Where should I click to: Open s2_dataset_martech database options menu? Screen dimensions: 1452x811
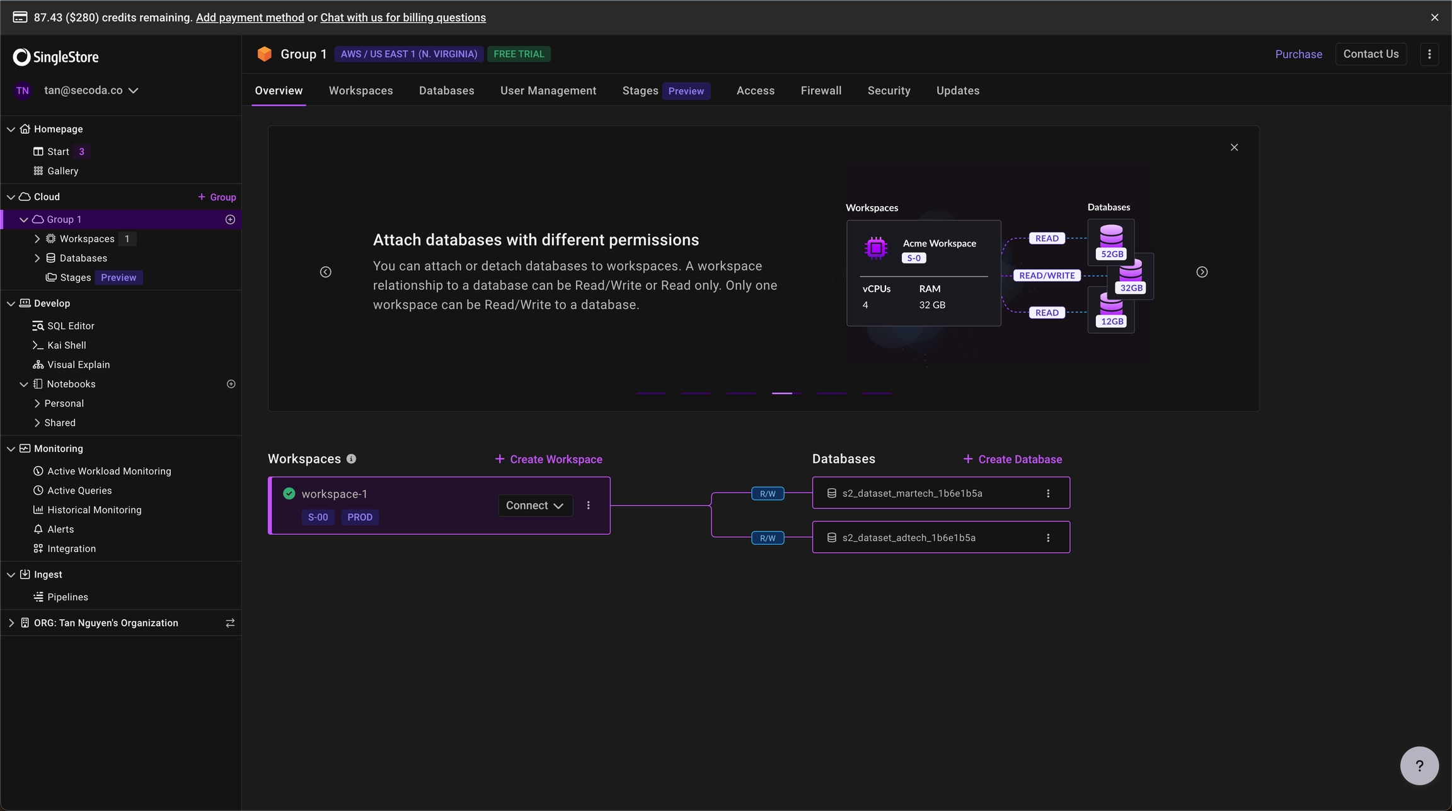[x=1049, y=494]
